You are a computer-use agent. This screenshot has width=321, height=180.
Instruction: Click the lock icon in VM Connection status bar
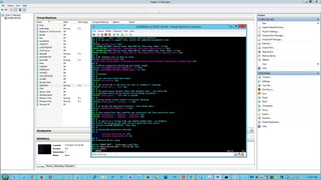click(243, 154)
